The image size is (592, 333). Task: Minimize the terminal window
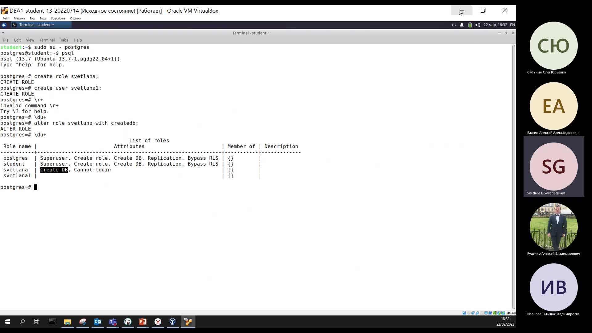point(499,33)
